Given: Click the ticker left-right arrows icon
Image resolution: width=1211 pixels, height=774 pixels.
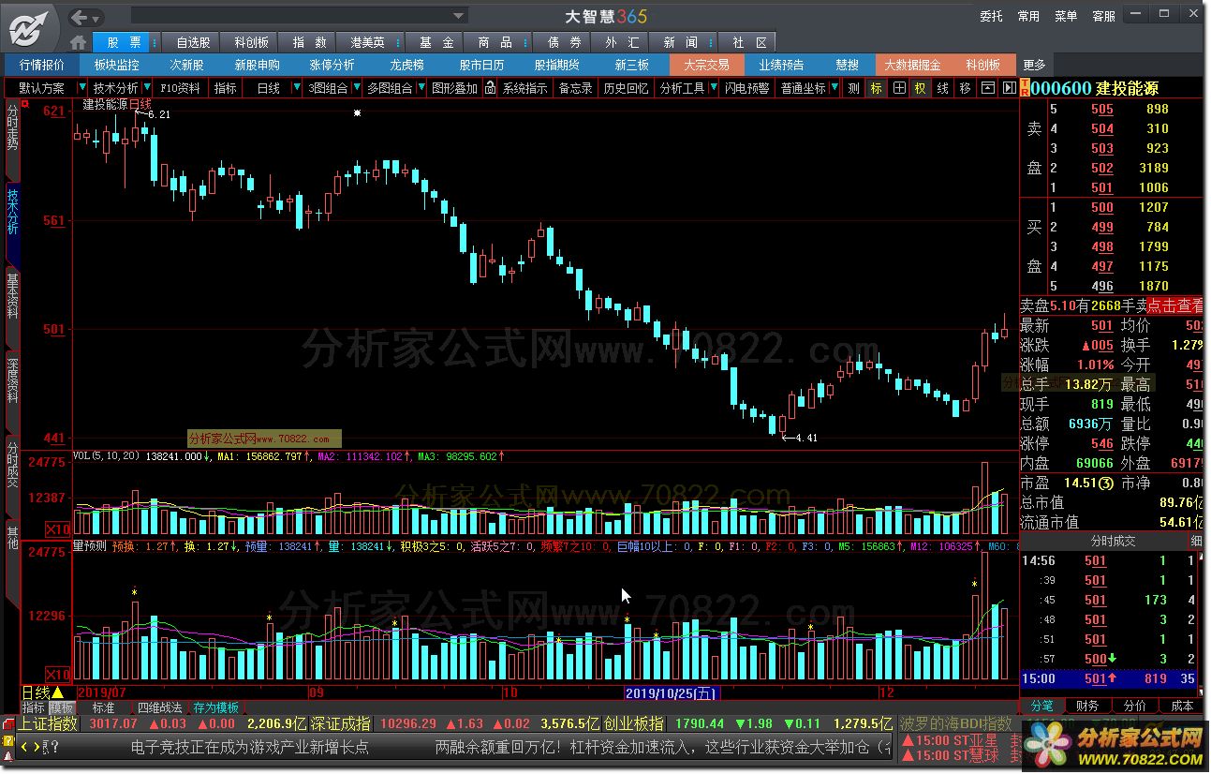Looking at the screenshot, I should (30, 747).
